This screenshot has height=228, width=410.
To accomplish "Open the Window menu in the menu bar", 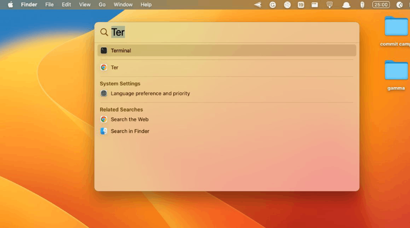I will point(123,5).
